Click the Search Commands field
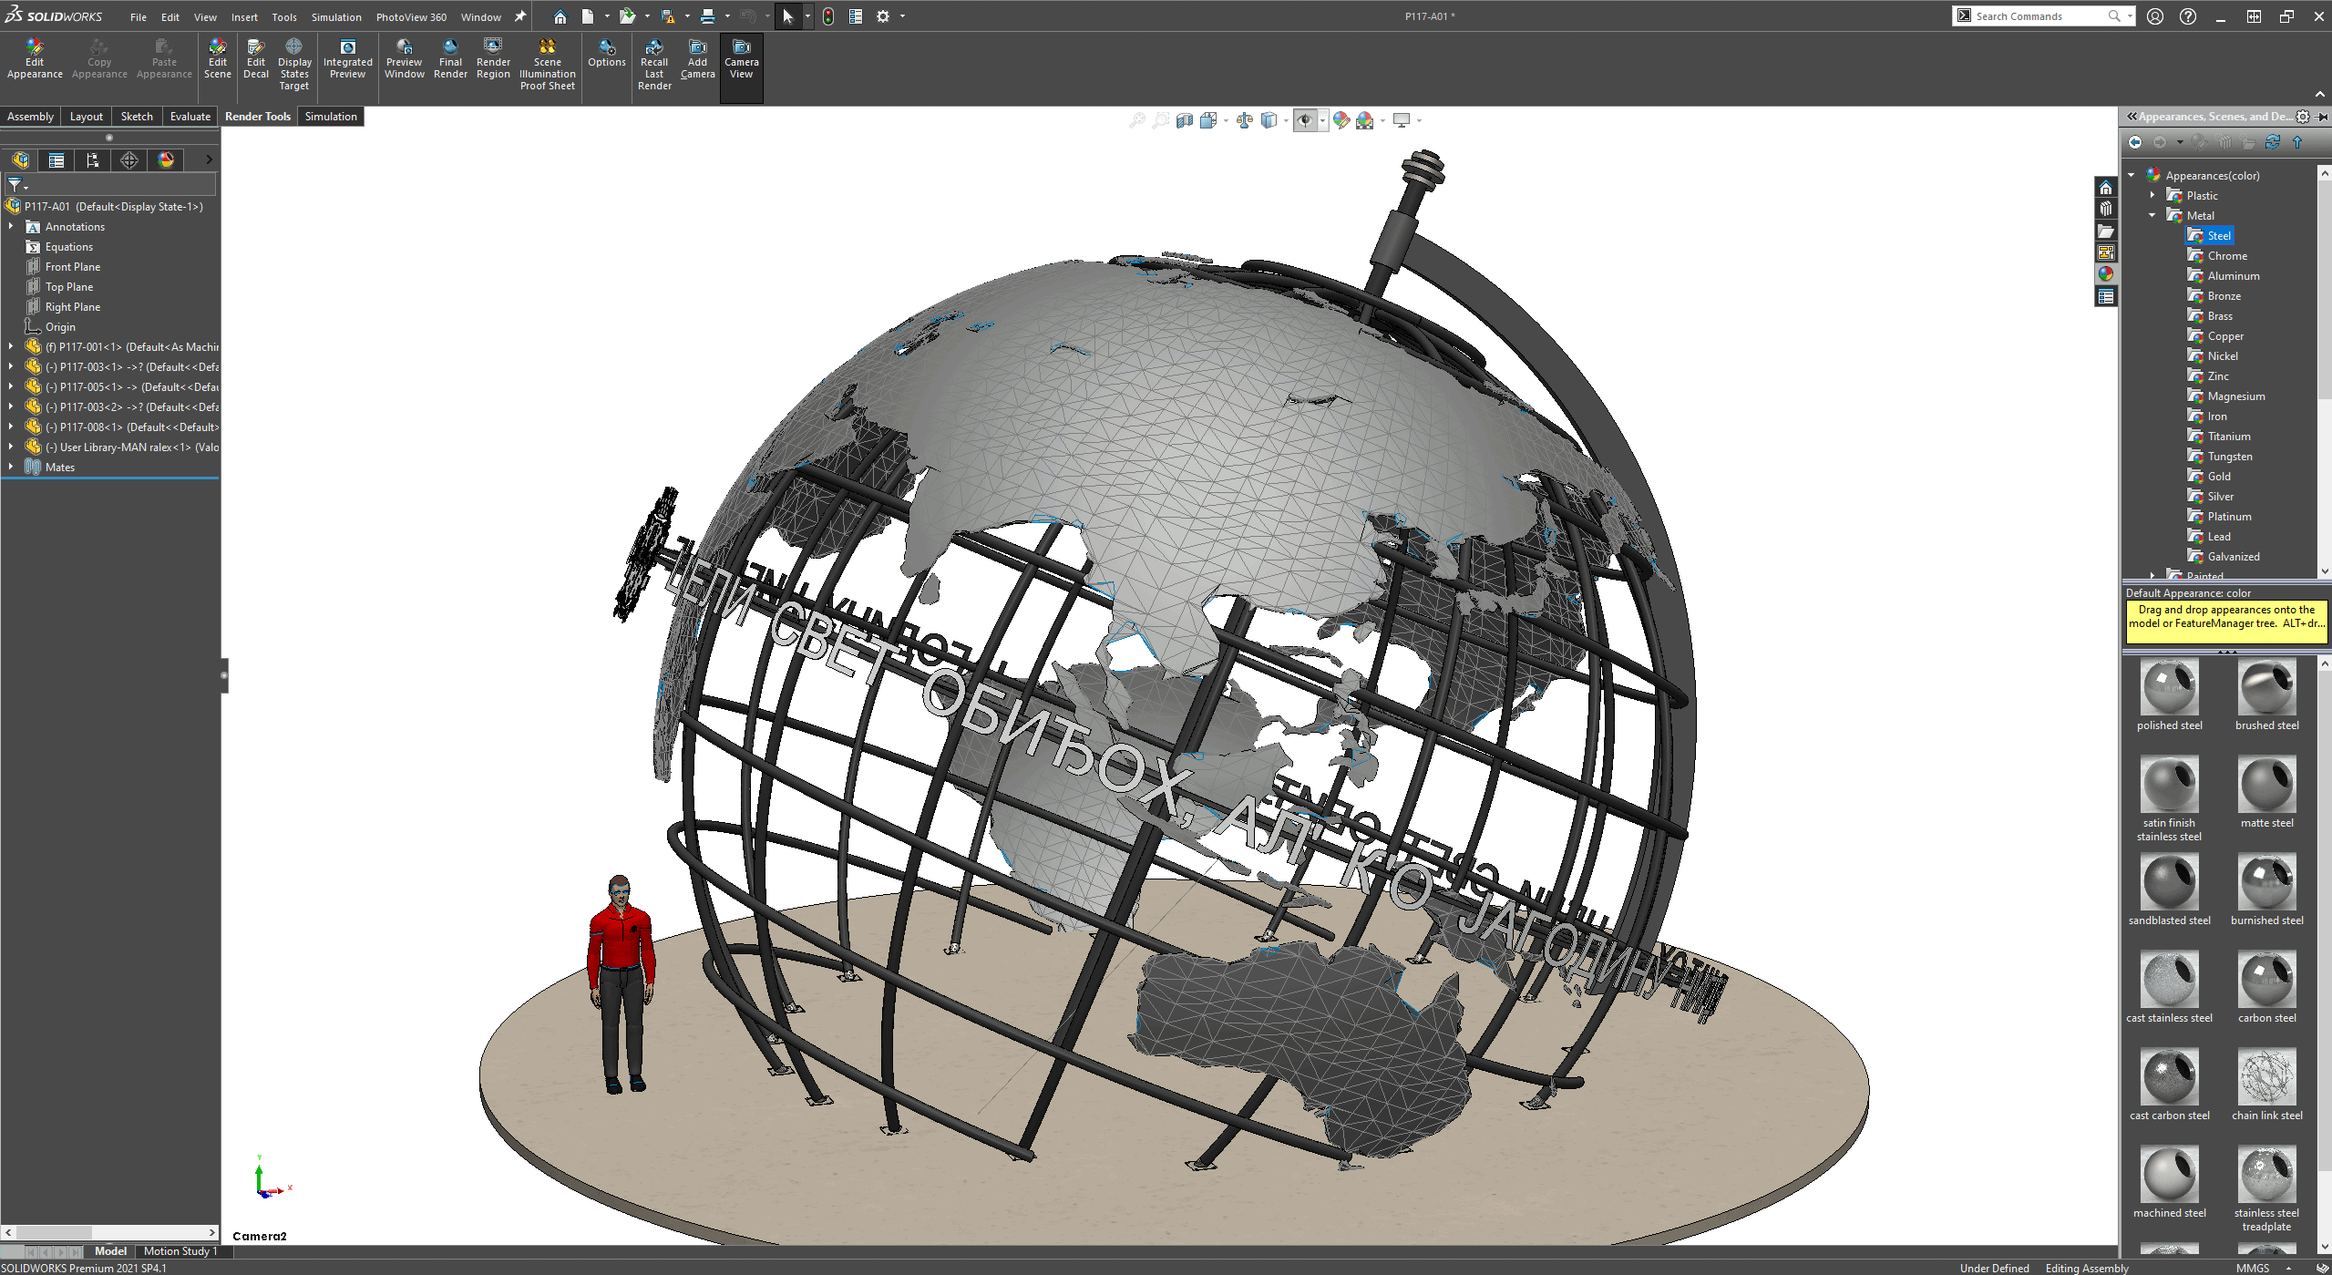2332x1275 pixels. click(x=2043, y=16)
